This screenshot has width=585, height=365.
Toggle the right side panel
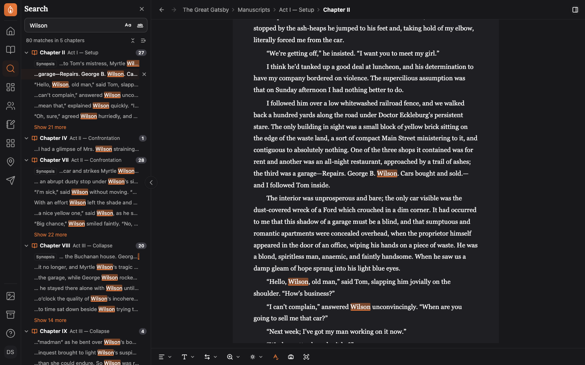click(575, 10)
